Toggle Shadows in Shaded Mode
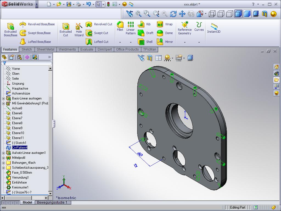 [x=256, y=14]
